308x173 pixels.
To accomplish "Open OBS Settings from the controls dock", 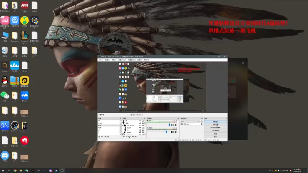I will click(216, 133).
